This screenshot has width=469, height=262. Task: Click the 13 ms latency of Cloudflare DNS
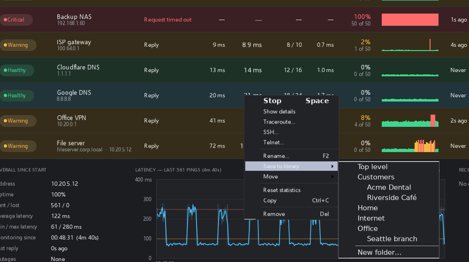(217, 71)
